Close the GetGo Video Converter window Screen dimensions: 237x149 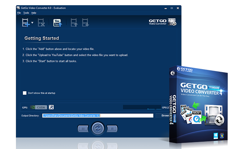point(178,8)
